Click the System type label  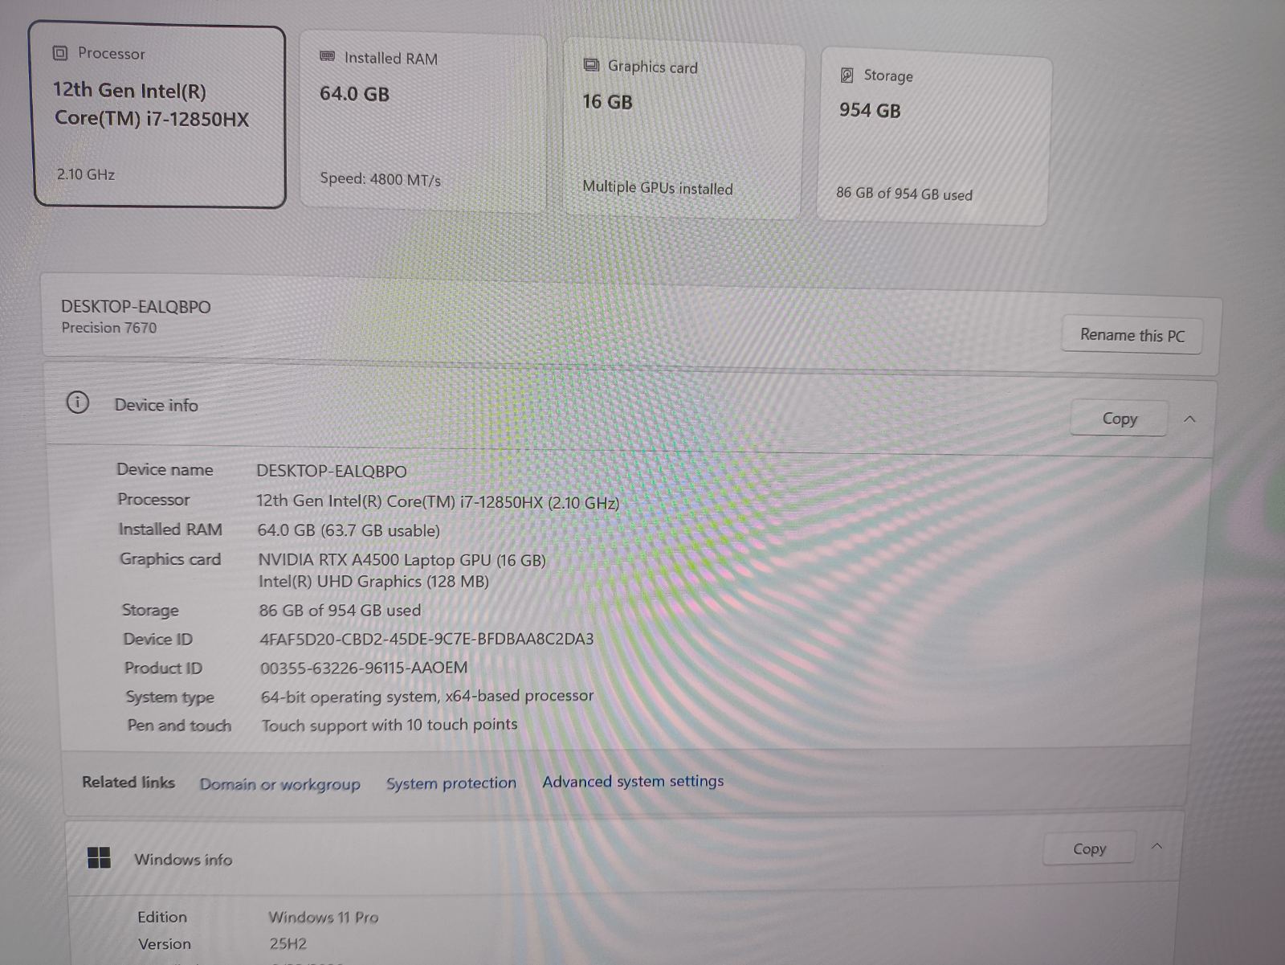[169, 697]
